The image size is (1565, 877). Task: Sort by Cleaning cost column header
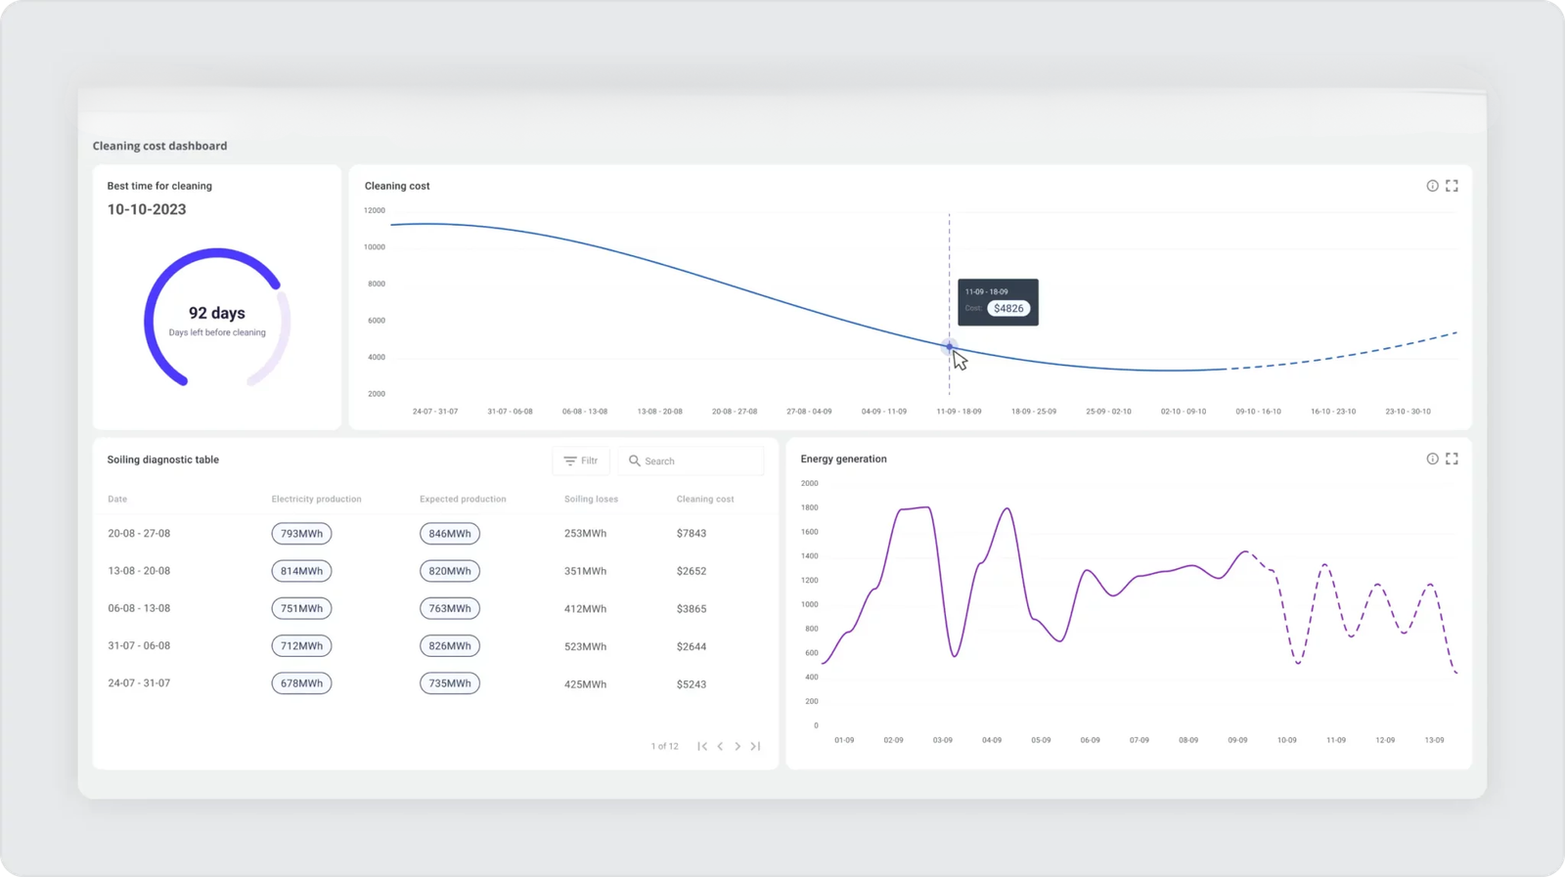(x=705, y=499)
